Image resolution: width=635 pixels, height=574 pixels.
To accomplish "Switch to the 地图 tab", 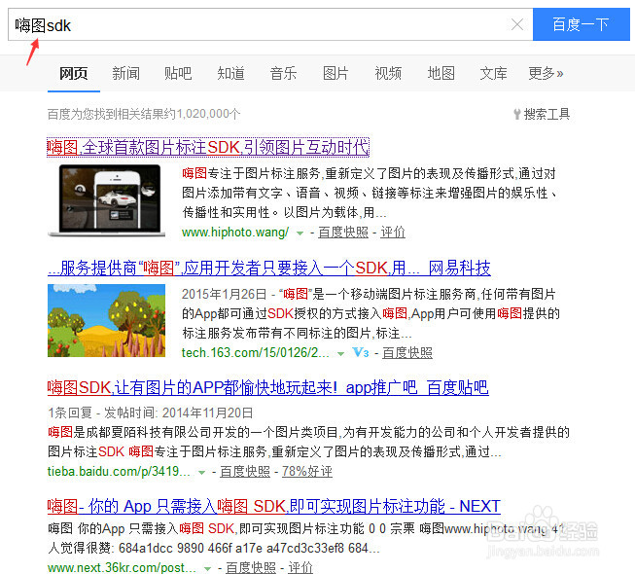I will [x=441, y=73].
